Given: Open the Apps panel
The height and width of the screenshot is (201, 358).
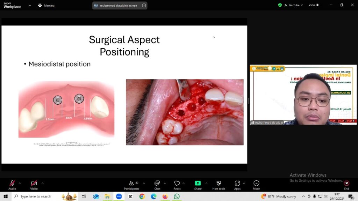Looking at the screenshot, I should (237, 185).
